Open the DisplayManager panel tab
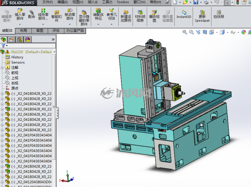This screenshot has height=187, width=251. (28, 39)
